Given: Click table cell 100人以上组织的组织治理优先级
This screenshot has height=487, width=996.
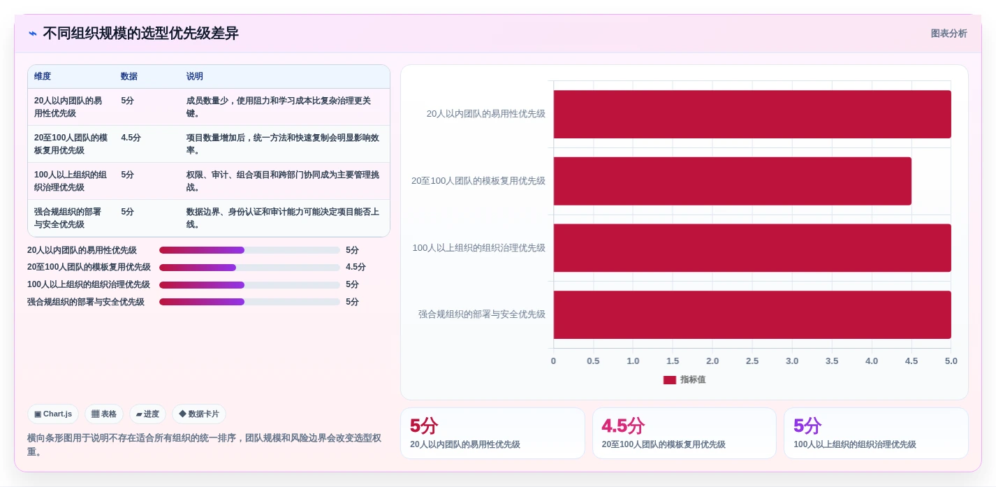Looking at the screenshot, I should [x=71, y=181].
